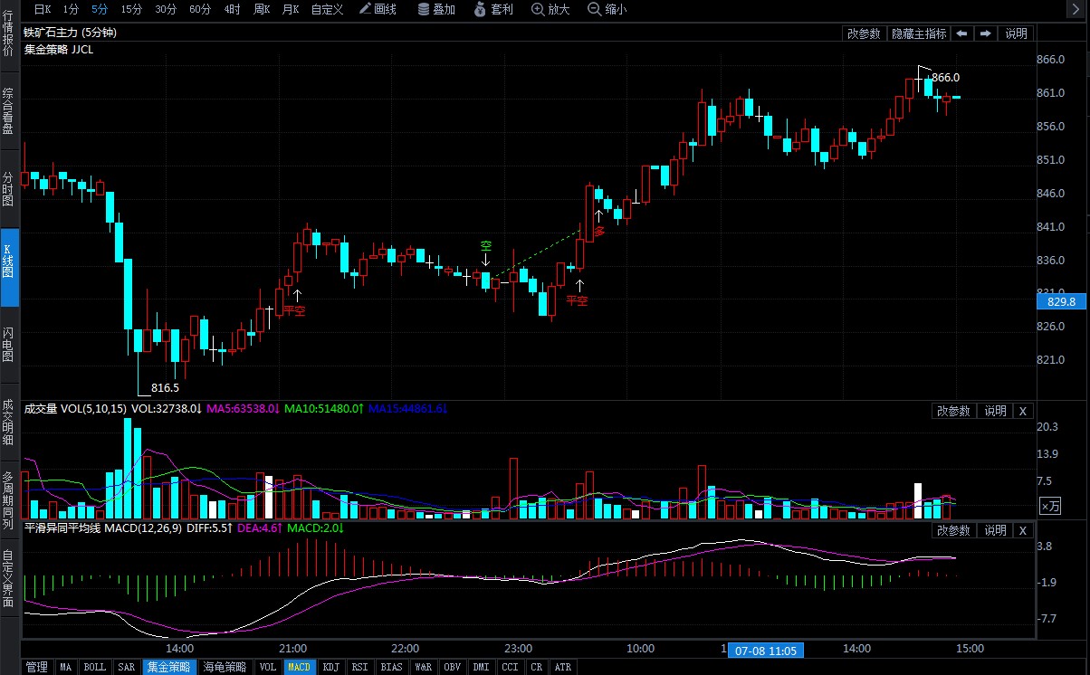The image size is (1090, 675).
Task: Open 自定义界面 sidebar view
Action: 9,578
